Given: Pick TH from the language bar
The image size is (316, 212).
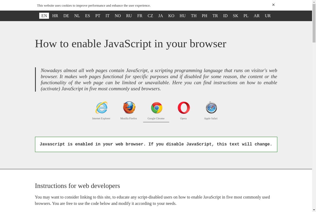Looking at the screenshot, I should [194, 16].
